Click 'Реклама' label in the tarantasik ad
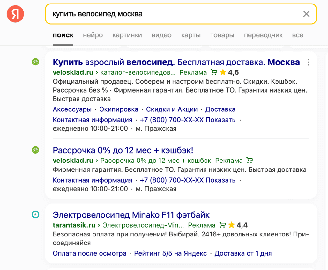Screen dimensions: 328x270 tap(201, 225)
